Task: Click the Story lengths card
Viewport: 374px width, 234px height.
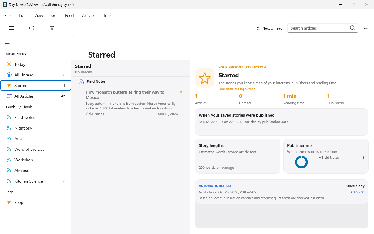Action: [x=238, y=156]
